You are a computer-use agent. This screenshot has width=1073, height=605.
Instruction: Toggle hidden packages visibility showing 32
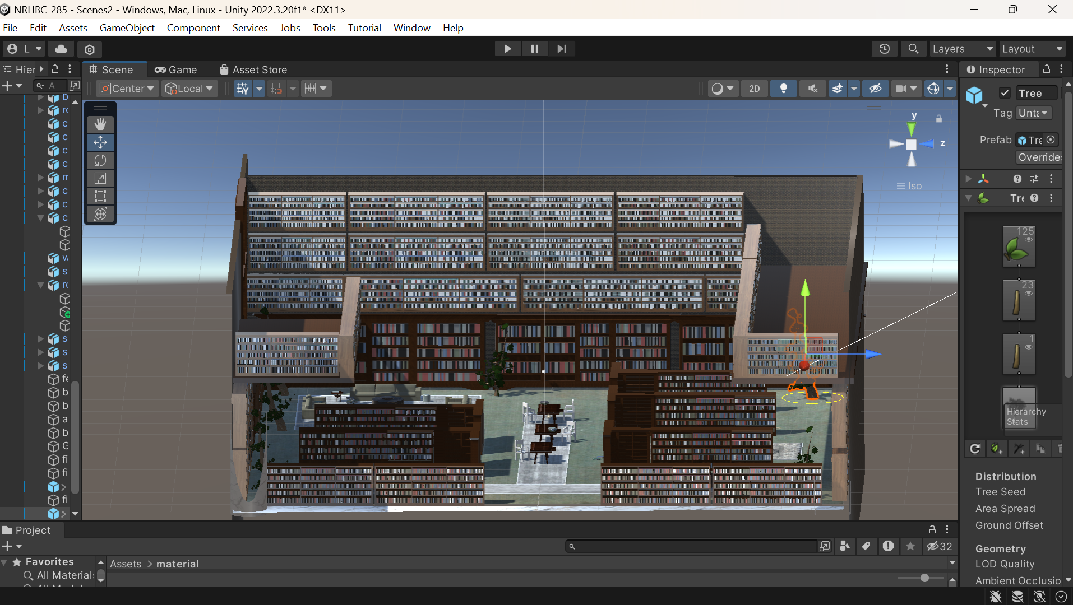[x=939, y=546]
